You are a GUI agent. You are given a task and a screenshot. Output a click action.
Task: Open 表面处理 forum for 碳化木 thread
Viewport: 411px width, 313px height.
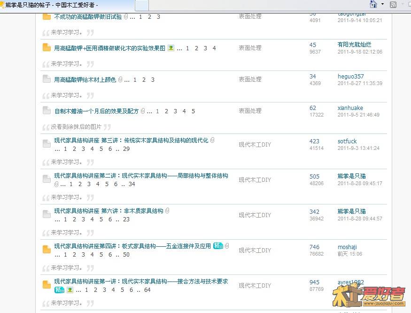250,48
